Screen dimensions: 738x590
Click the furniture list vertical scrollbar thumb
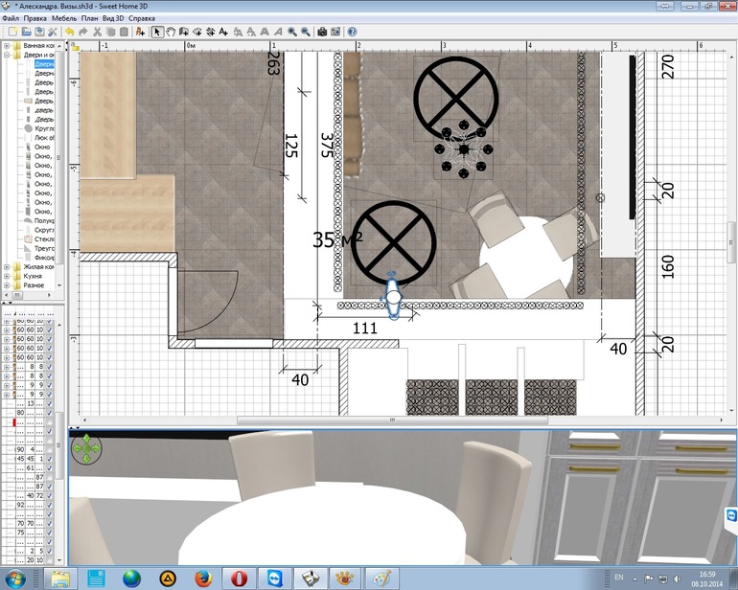click(58, 445)
